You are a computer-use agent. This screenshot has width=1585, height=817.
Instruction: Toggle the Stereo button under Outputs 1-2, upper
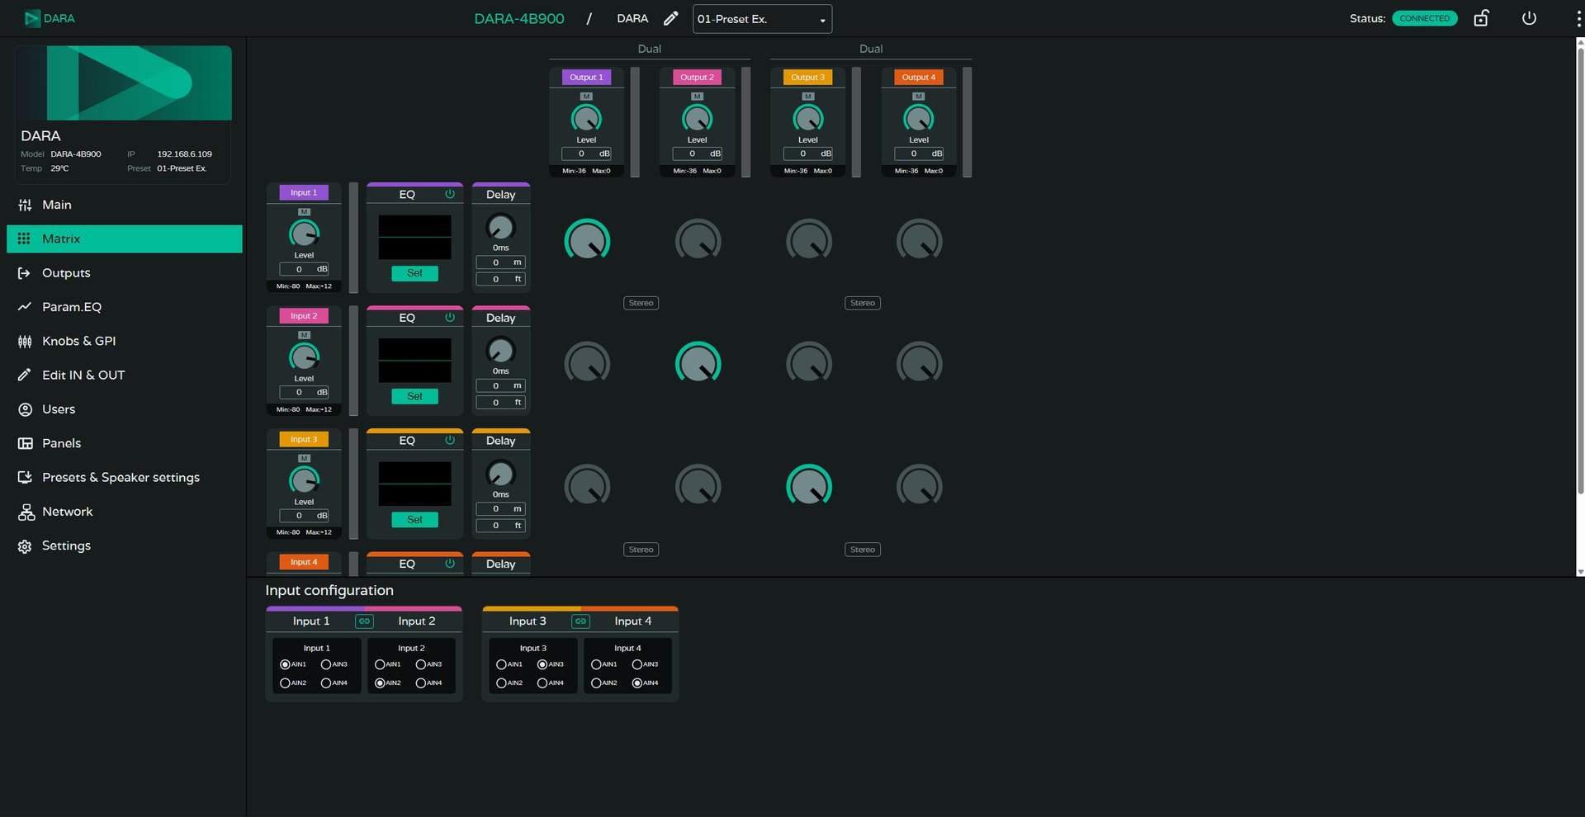pyautogui.click(x=641, y=303)
